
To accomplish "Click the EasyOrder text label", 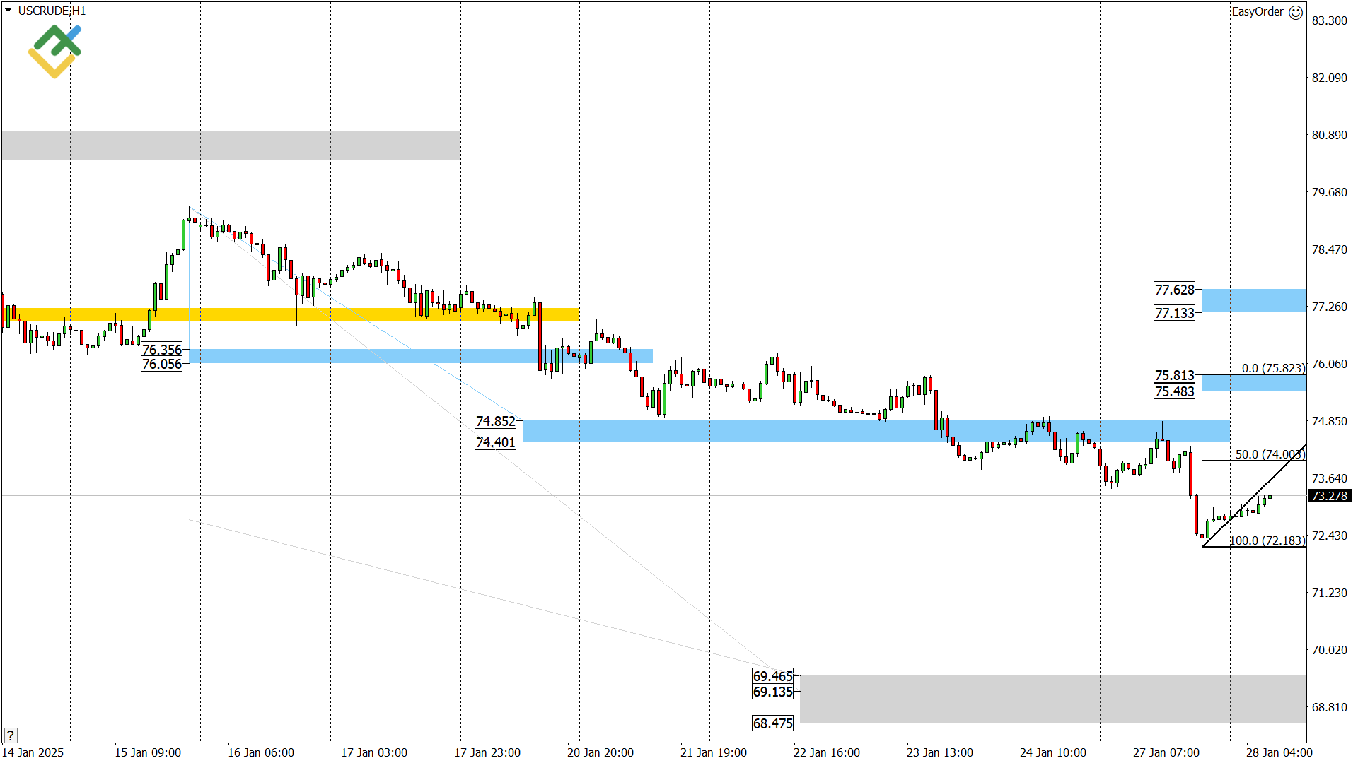I will (1257, 12).
